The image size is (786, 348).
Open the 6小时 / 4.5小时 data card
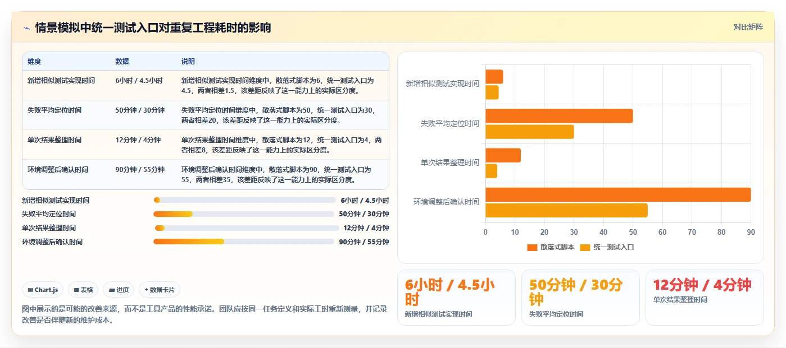point(456,298)
